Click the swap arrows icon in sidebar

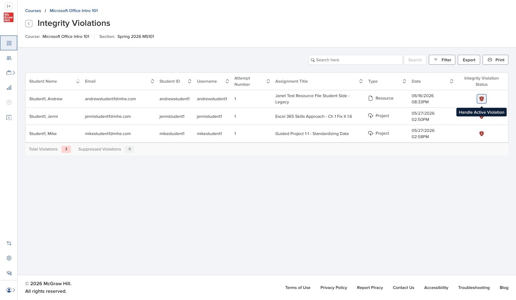[9, 243]
